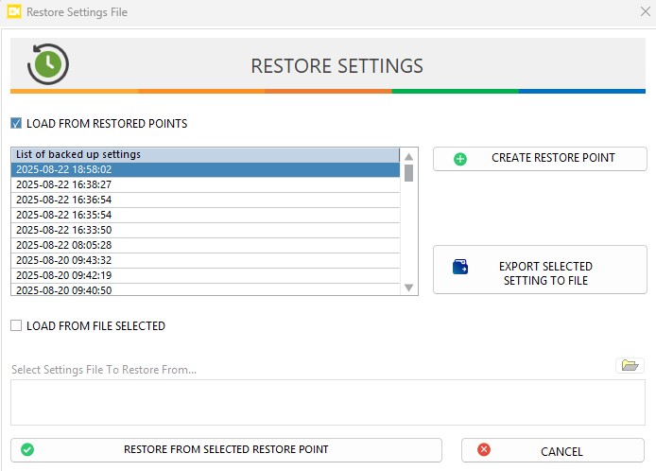Click the green plus icon on Create Restore Point

[460, 159]
